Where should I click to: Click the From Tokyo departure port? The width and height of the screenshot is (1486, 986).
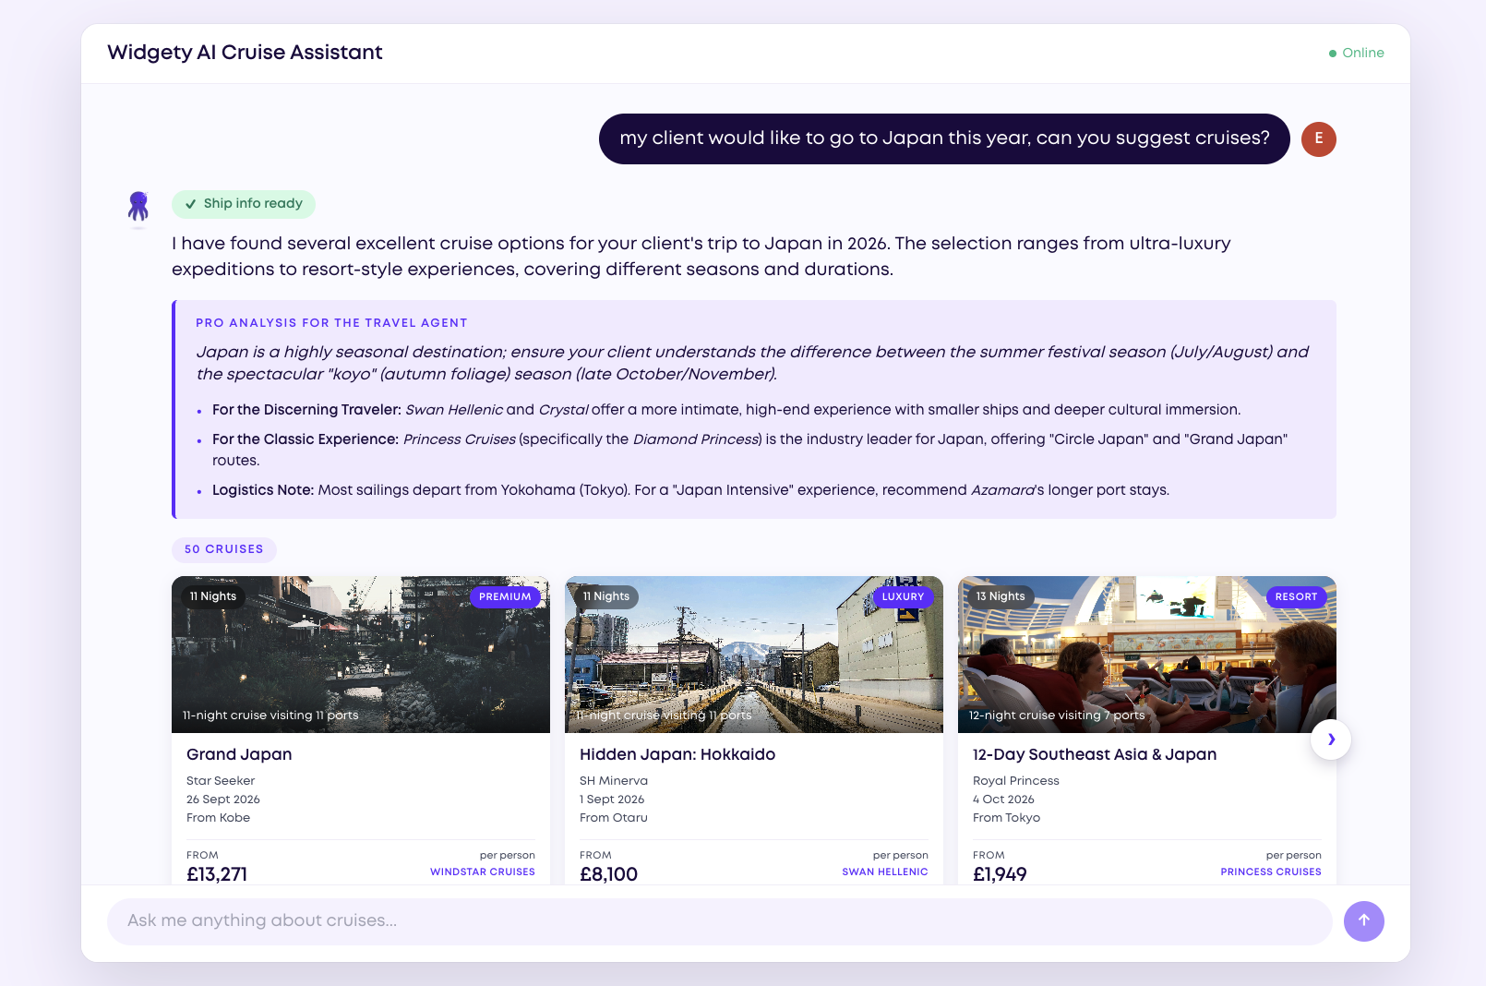pos(1006,818)
